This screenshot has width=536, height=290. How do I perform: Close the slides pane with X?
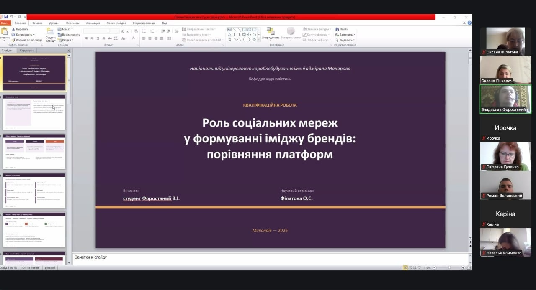(x=68, y=50)
